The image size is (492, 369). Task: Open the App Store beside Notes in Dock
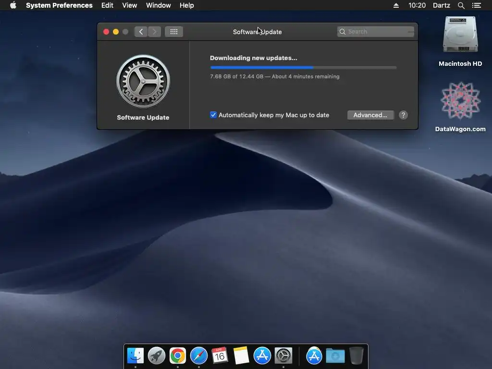[x=262, y=356]
